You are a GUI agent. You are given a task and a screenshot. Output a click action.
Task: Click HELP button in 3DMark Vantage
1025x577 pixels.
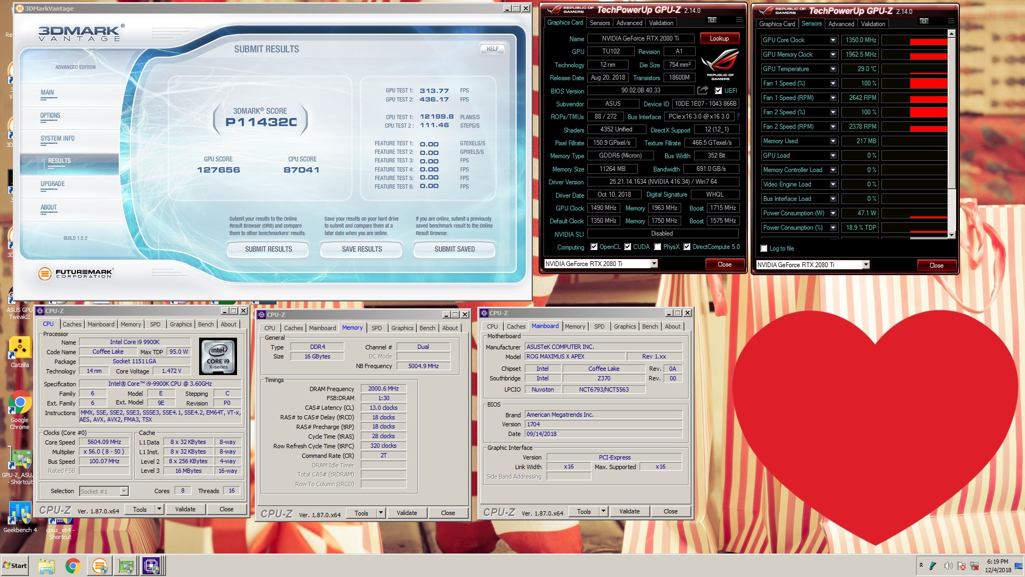pos(492,49)
